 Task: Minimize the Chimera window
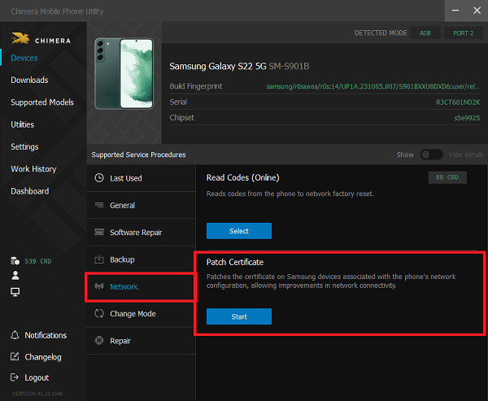(455, 11)
